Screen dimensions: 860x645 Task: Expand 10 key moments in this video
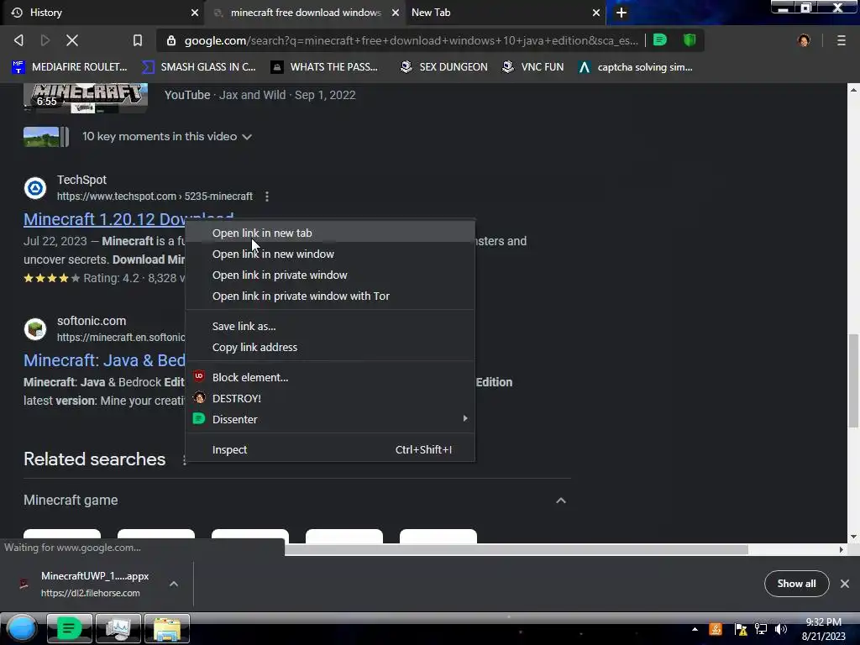167,137
